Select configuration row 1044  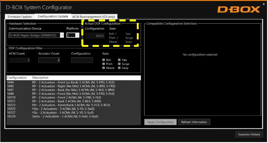click(x=73, y=82)
